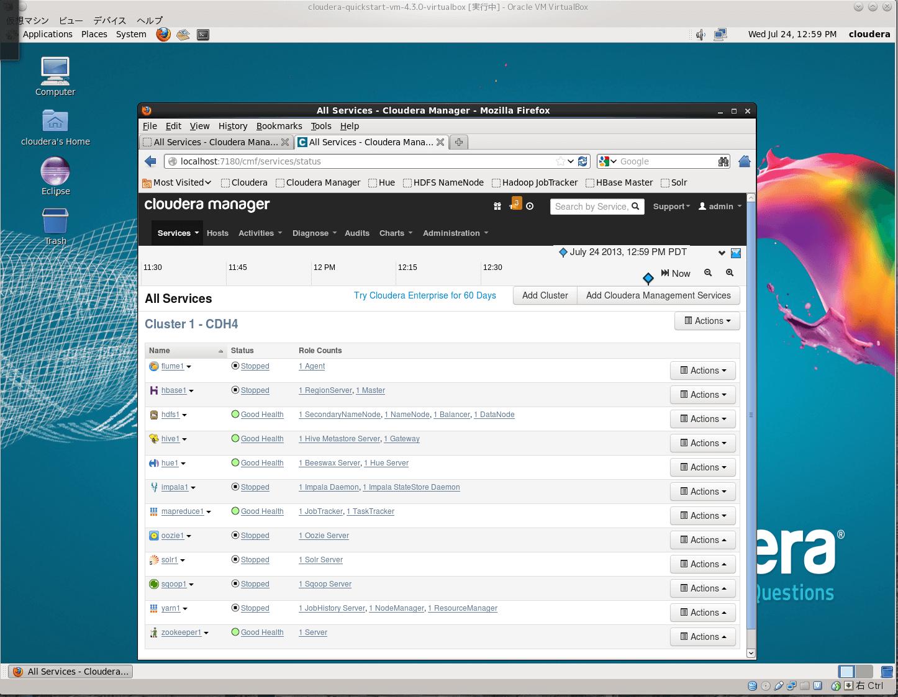Go to the Audits navigation tab
Image resolution: width=898 pixels, height=697 pixels.
point(357,233)
